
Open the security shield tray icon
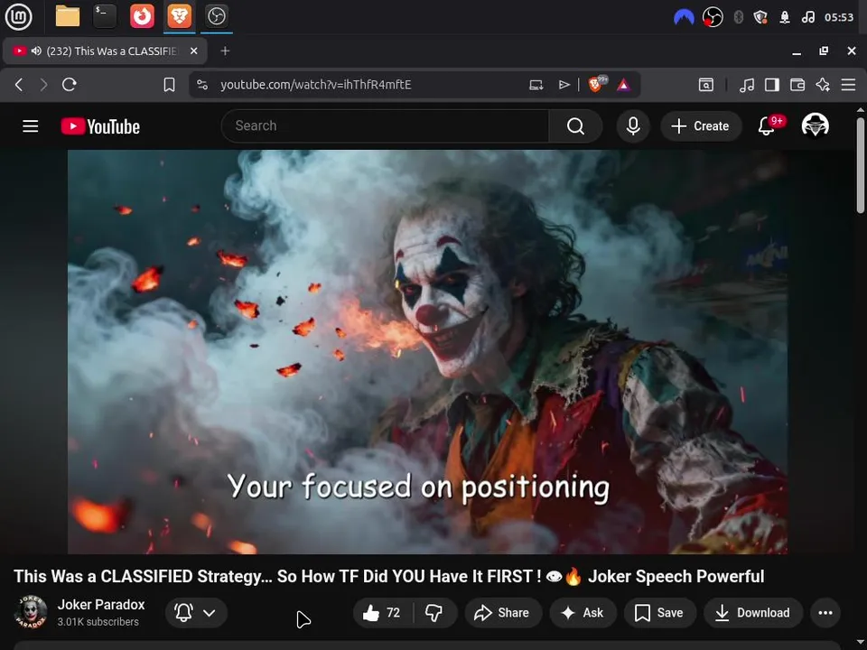pos(760,18)
